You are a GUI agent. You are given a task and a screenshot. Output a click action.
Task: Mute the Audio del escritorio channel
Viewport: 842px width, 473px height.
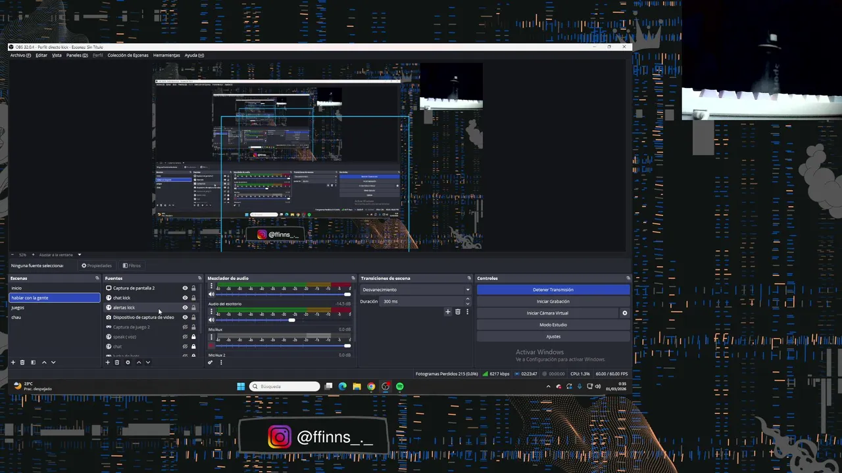click(x=211, y=320)
